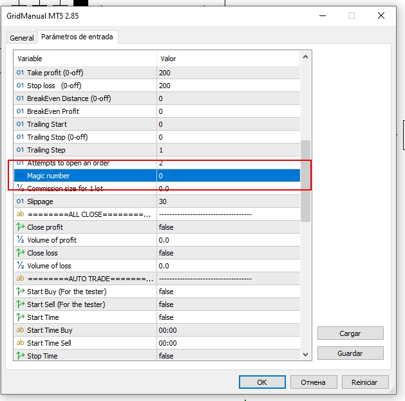Click the integer icon beside Stop loss (0-off)
The image size is (405, 401).
coord(20,86)
